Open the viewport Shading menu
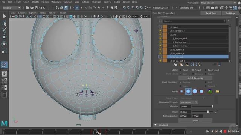The image size is (241, 135). coord(23,13)
